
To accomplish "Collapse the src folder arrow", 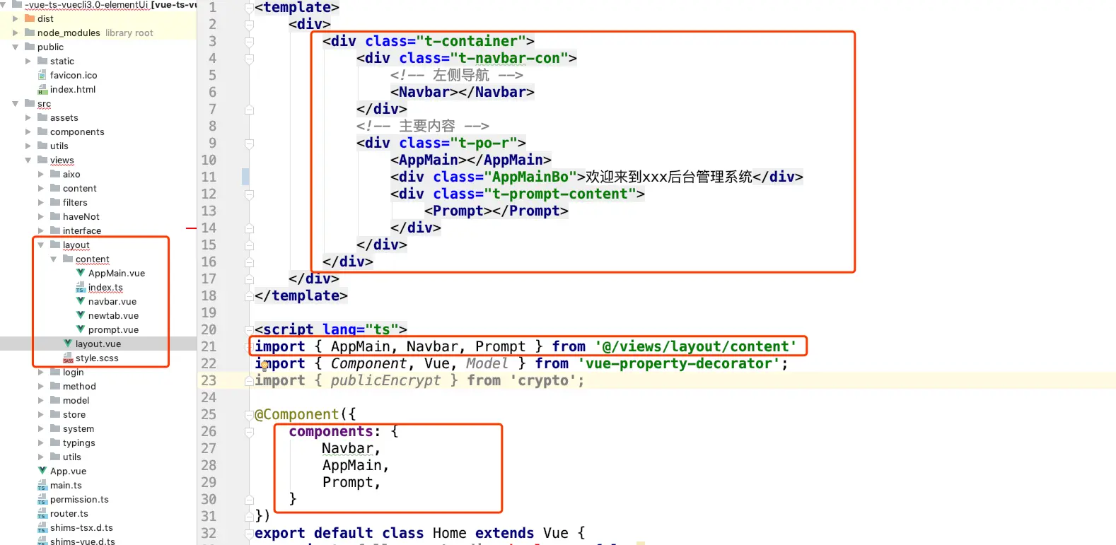I will click(16, 103).
